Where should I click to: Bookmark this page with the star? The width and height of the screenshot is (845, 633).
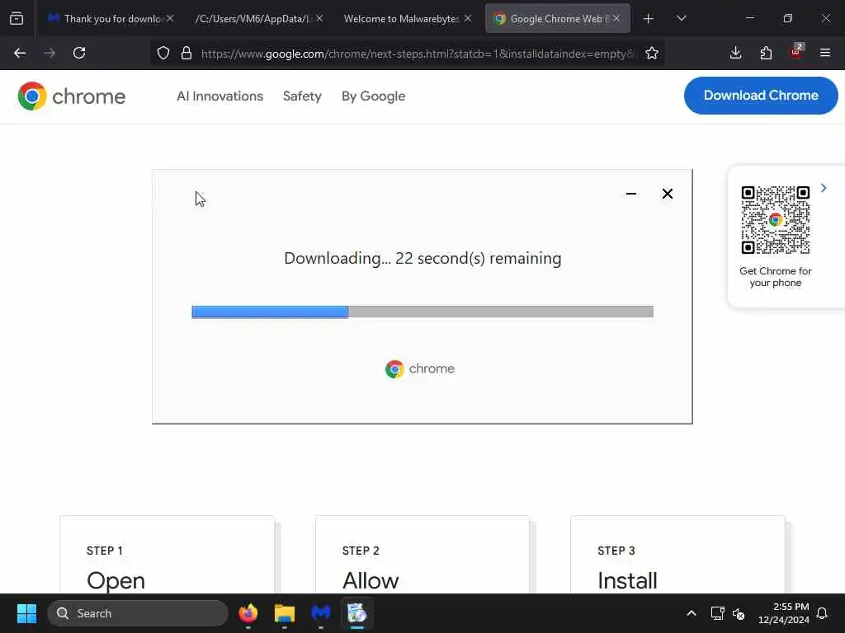tap(652, 53)
